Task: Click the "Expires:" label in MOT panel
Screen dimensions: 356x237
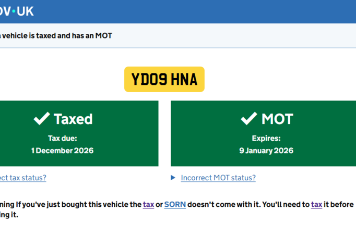Action: pyautogui.click(x=266, y=139)
